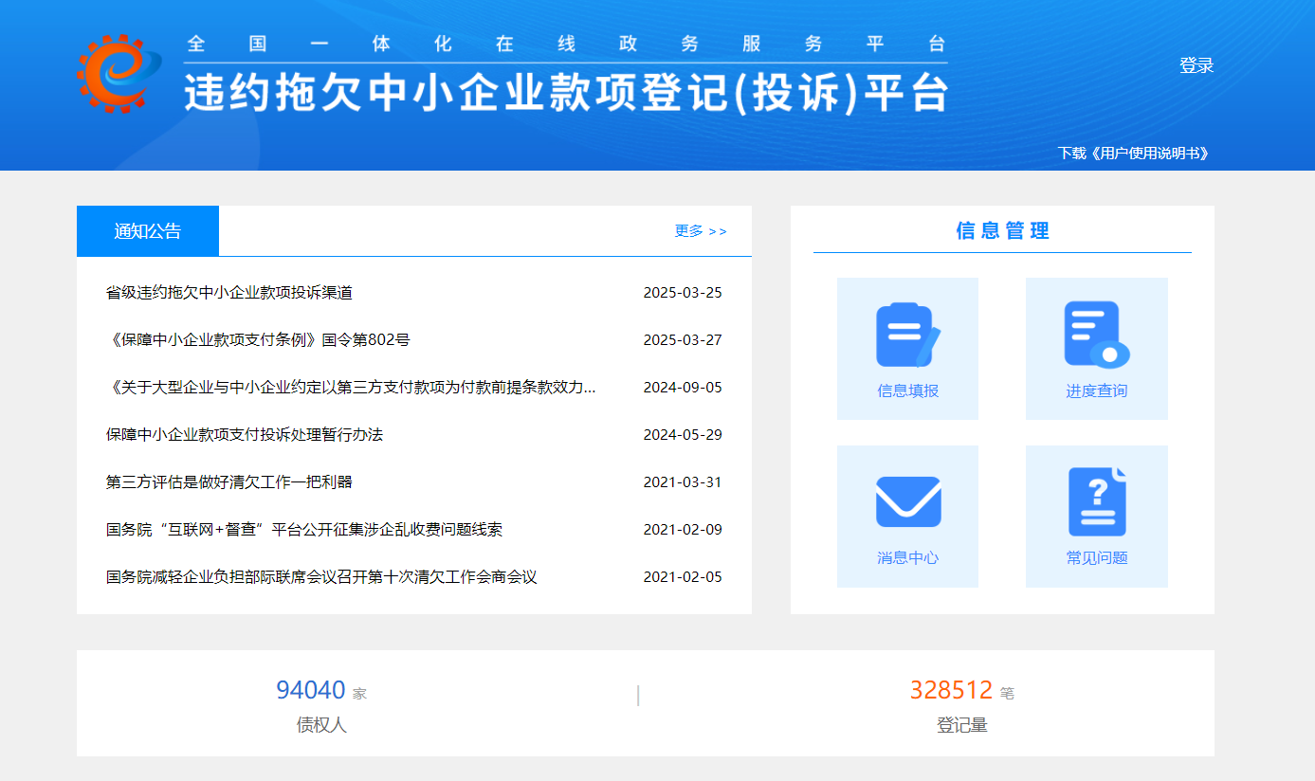Click the platform title 违约拖欠中小企业款项登记(投诉)平台
This screenshot has width=1315, height=781.
(x=566, y=93)
